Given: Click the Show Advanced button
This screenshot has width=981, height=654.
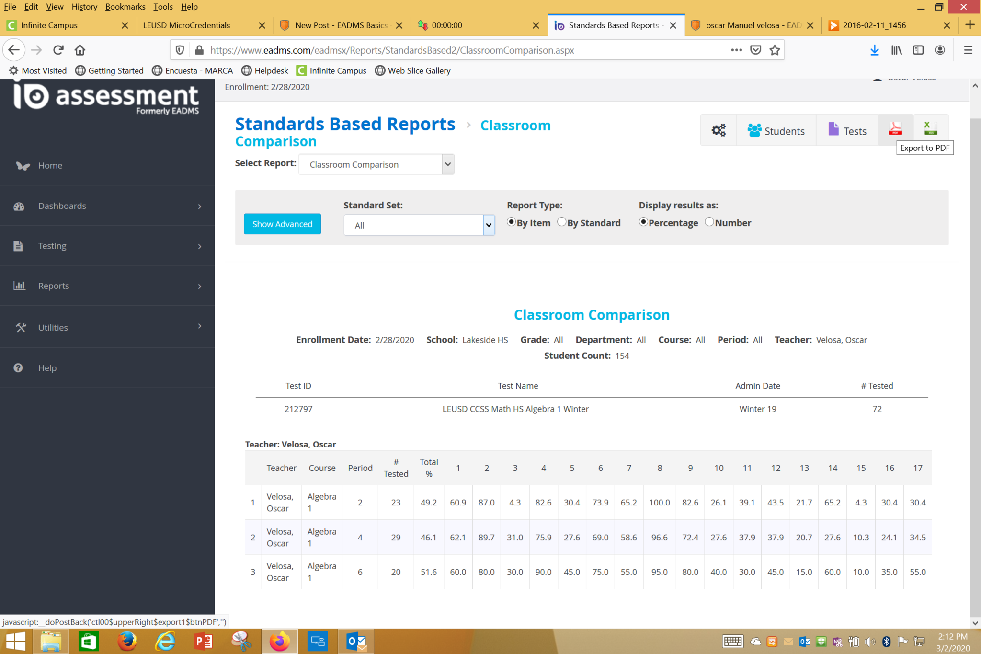Looking at the screenshot, I should 282,224.
